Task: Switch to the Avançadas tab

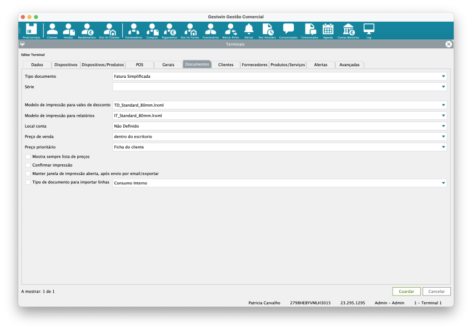Action: pos(349,64)
